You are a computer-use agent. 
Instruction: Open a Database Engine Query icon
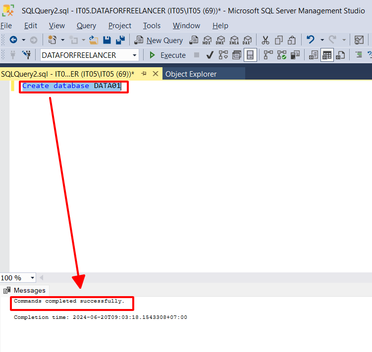click(194, 40)
